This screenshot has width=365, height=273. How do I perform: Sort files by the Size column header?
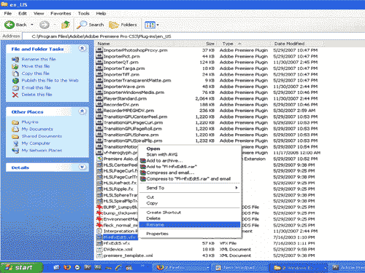[x=210, y=44]
